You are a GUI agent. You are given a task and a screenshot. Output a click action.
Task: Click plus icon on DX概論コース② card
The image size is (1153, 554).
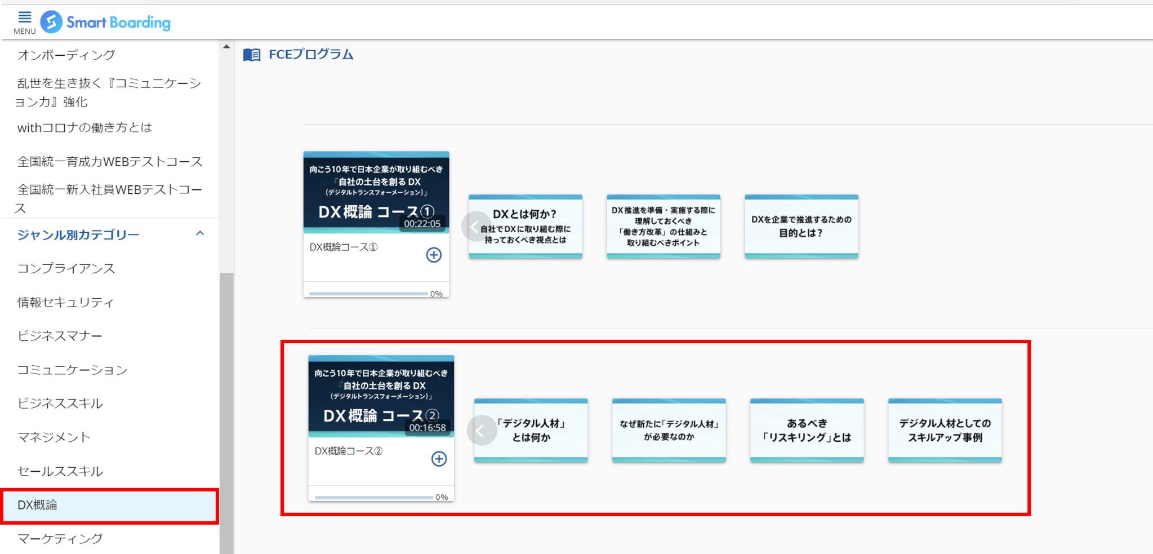click(x=439, y=459)
